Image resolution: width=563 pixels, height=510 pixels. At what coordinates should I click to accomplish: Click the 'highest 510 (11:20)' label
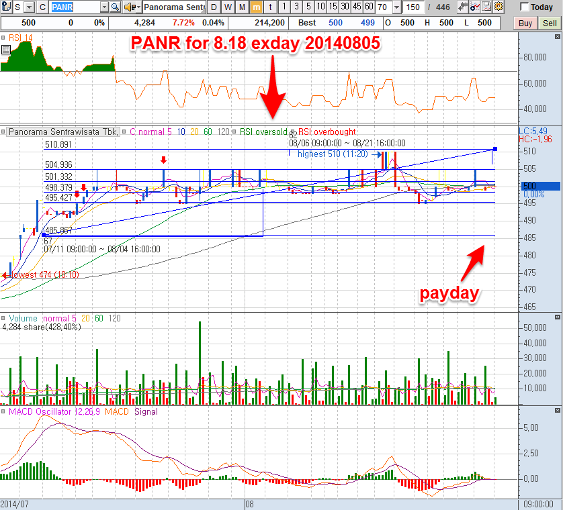coord(333,154)
